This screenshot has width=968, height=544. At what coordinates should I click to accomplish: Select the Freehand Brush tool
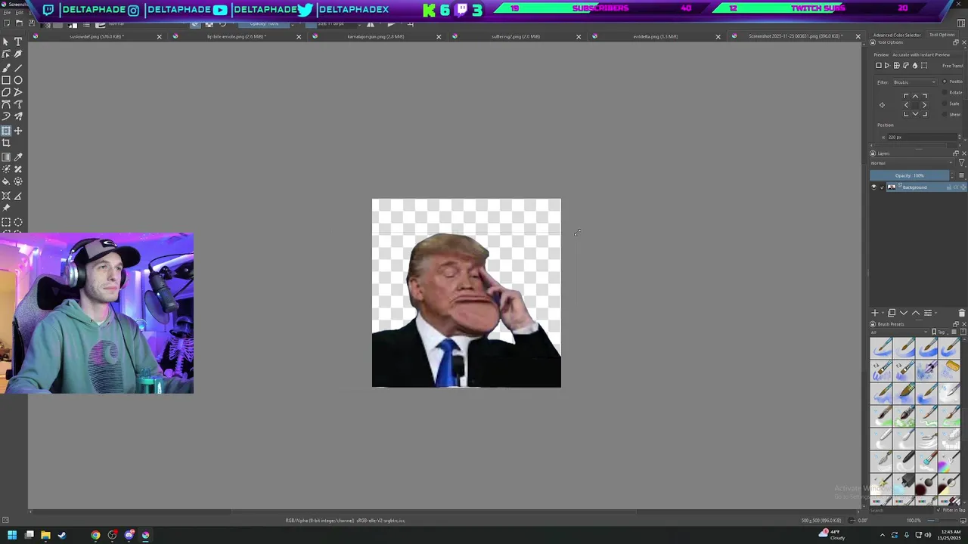[6, 67]
